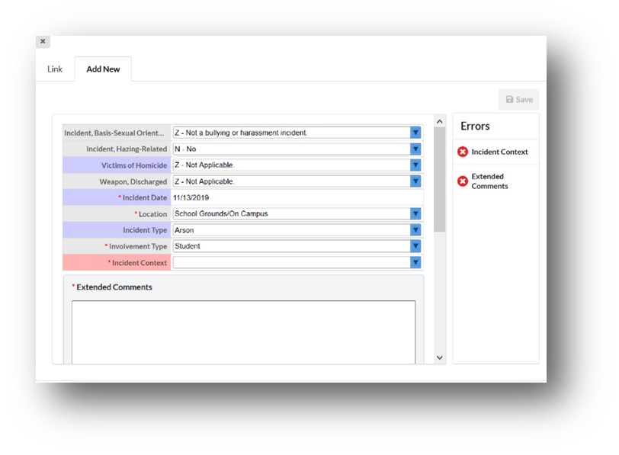This screenshot has width=619, height=455.
Task: Open the Incident Context dropdown arrow
Action: click(x=415, y=262)
